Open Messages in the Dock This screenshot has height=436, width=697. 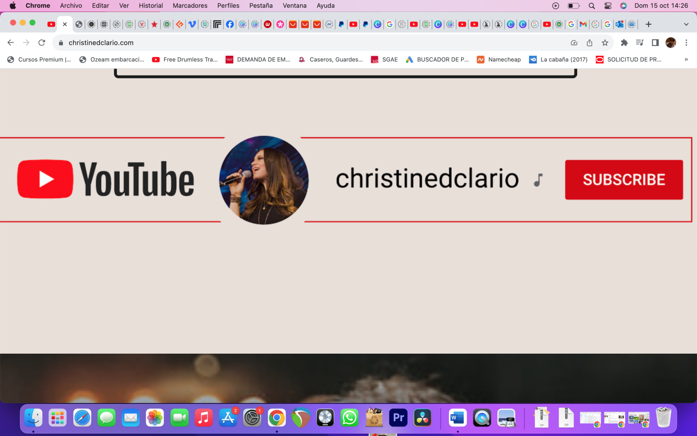106,418
